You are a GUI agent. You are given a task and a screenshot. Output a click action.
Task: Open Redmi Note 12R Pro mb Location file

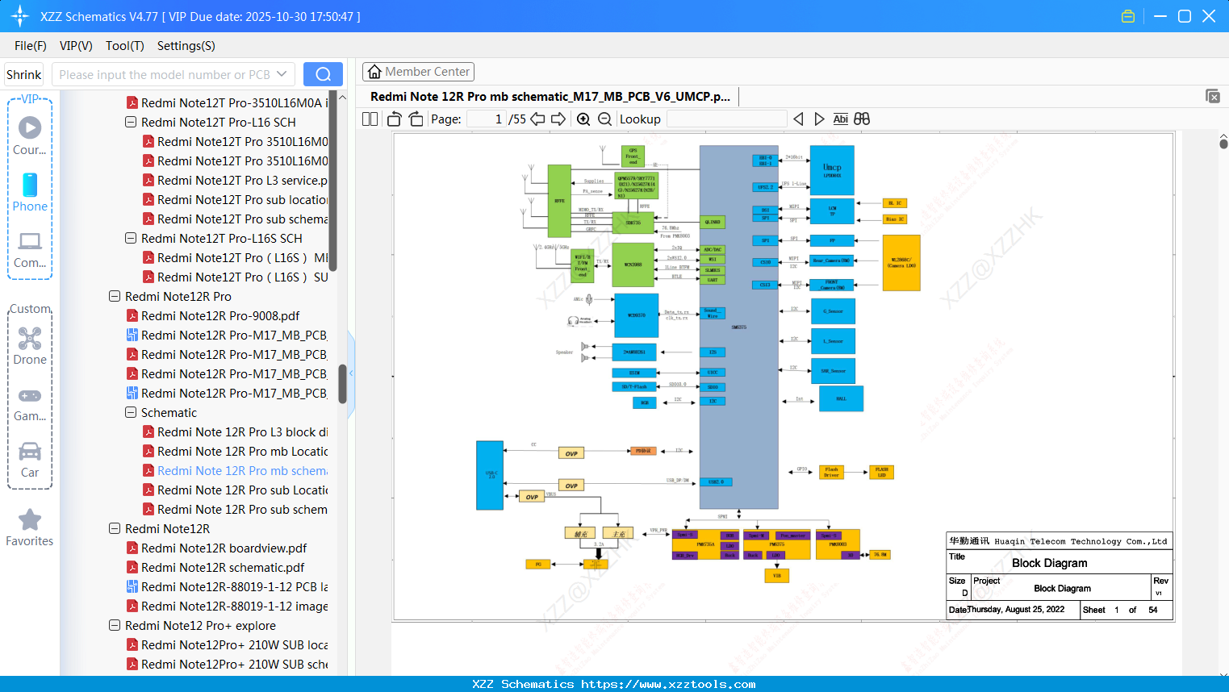(243, 452)
